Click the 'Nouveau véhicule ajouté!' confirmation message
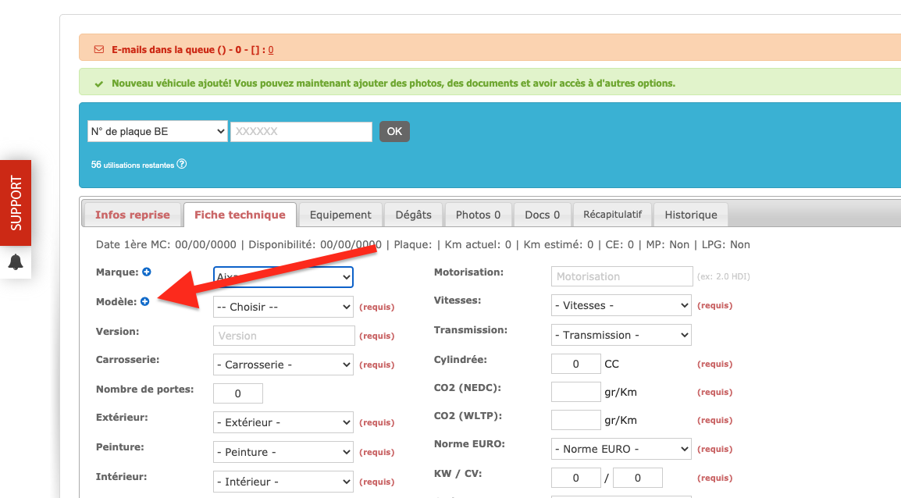The image size is (901, 498). point(393,84)
